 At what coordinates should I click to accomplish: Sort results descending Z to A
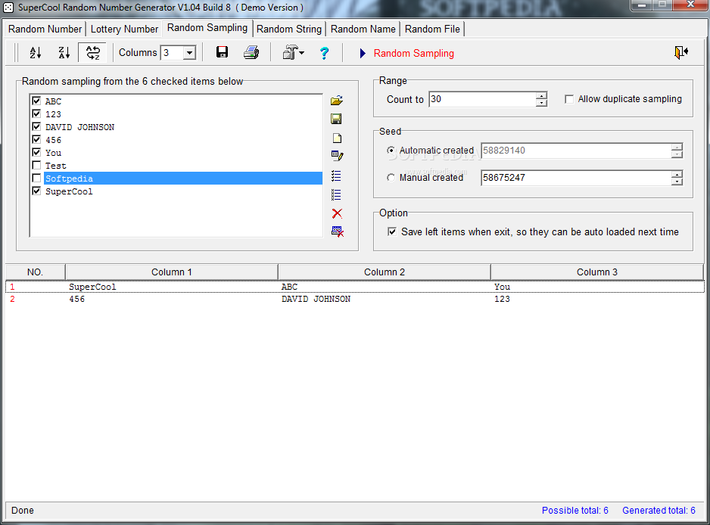click(x=64, y=53)
